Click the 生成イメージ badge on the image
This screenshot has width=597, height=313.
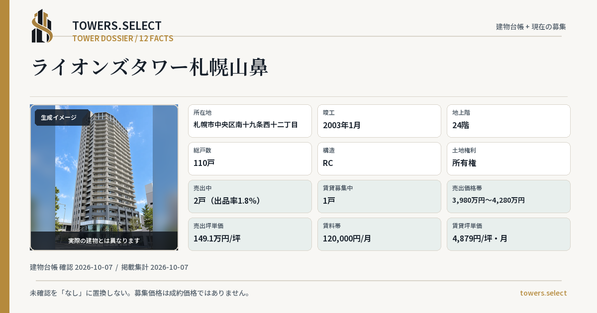(x=62, y=118)
